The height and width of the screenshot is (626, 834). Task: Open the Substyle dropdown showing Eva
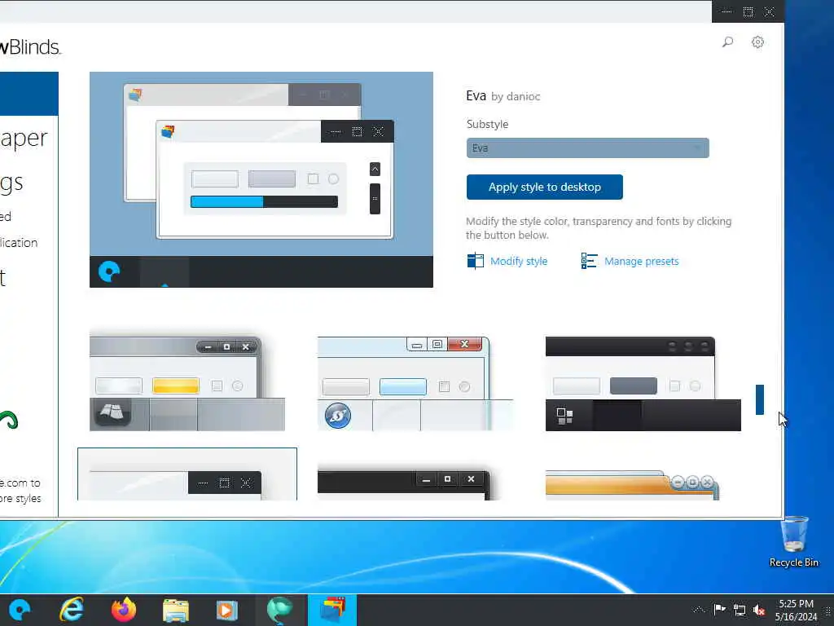tap(588, 148)
